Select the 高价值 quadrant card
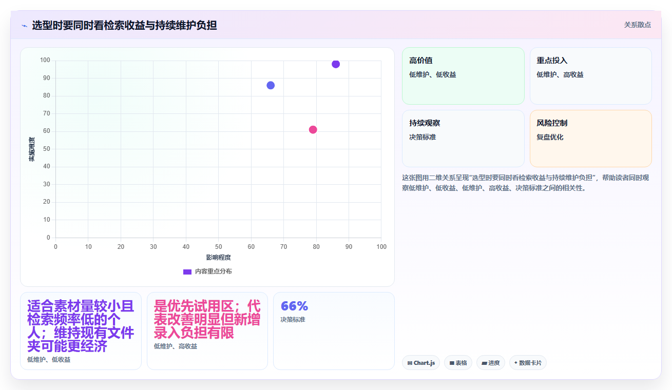 (x=463, y=76)
